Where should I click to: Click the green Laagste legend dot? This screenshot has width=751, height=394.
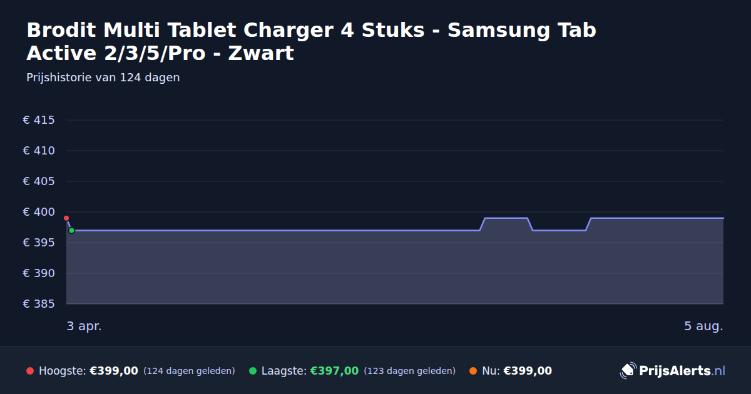(253, 371)
